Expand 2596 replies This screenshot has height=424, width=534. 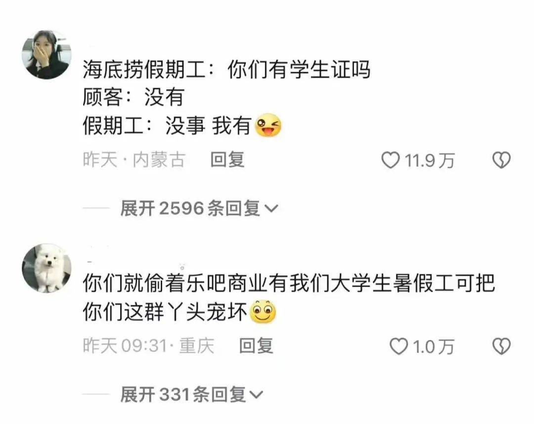(x=199, y=208)
